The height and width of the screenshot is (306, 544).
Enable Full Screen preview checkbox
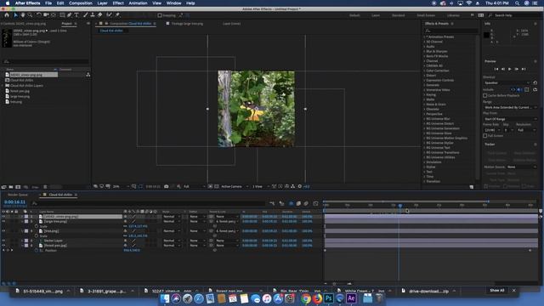pos(485,136)
